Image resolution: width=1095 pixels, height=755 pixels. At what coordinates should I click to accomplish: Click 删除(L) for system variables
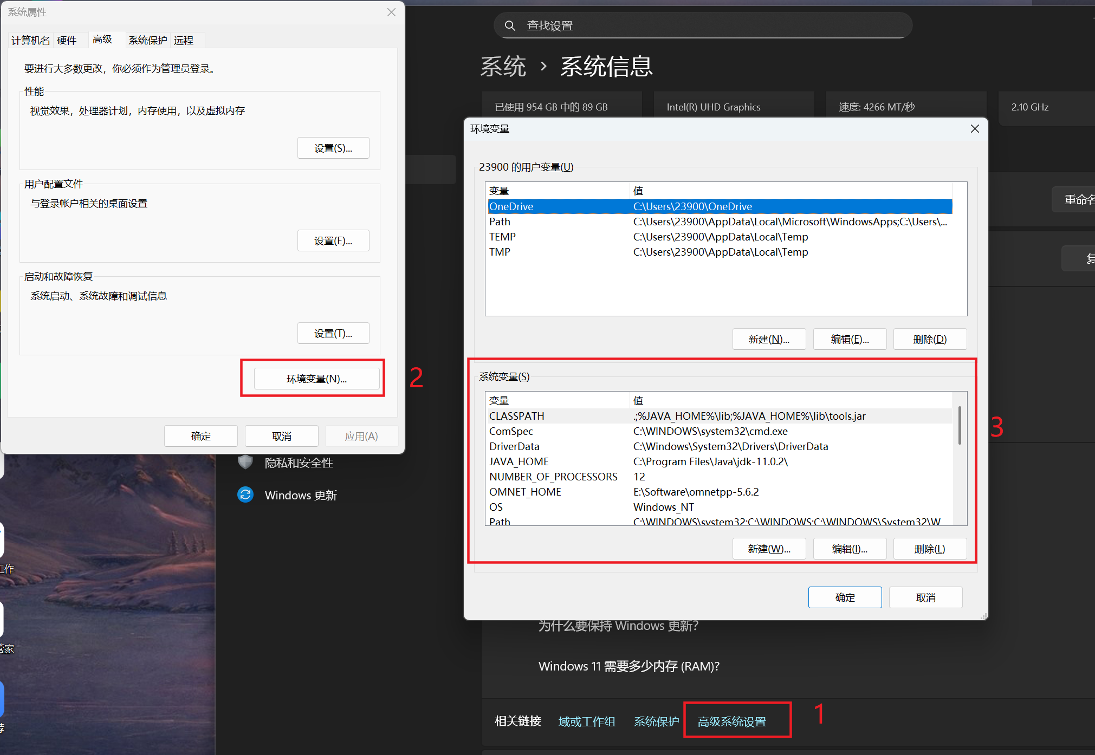[x=930, y=549]
